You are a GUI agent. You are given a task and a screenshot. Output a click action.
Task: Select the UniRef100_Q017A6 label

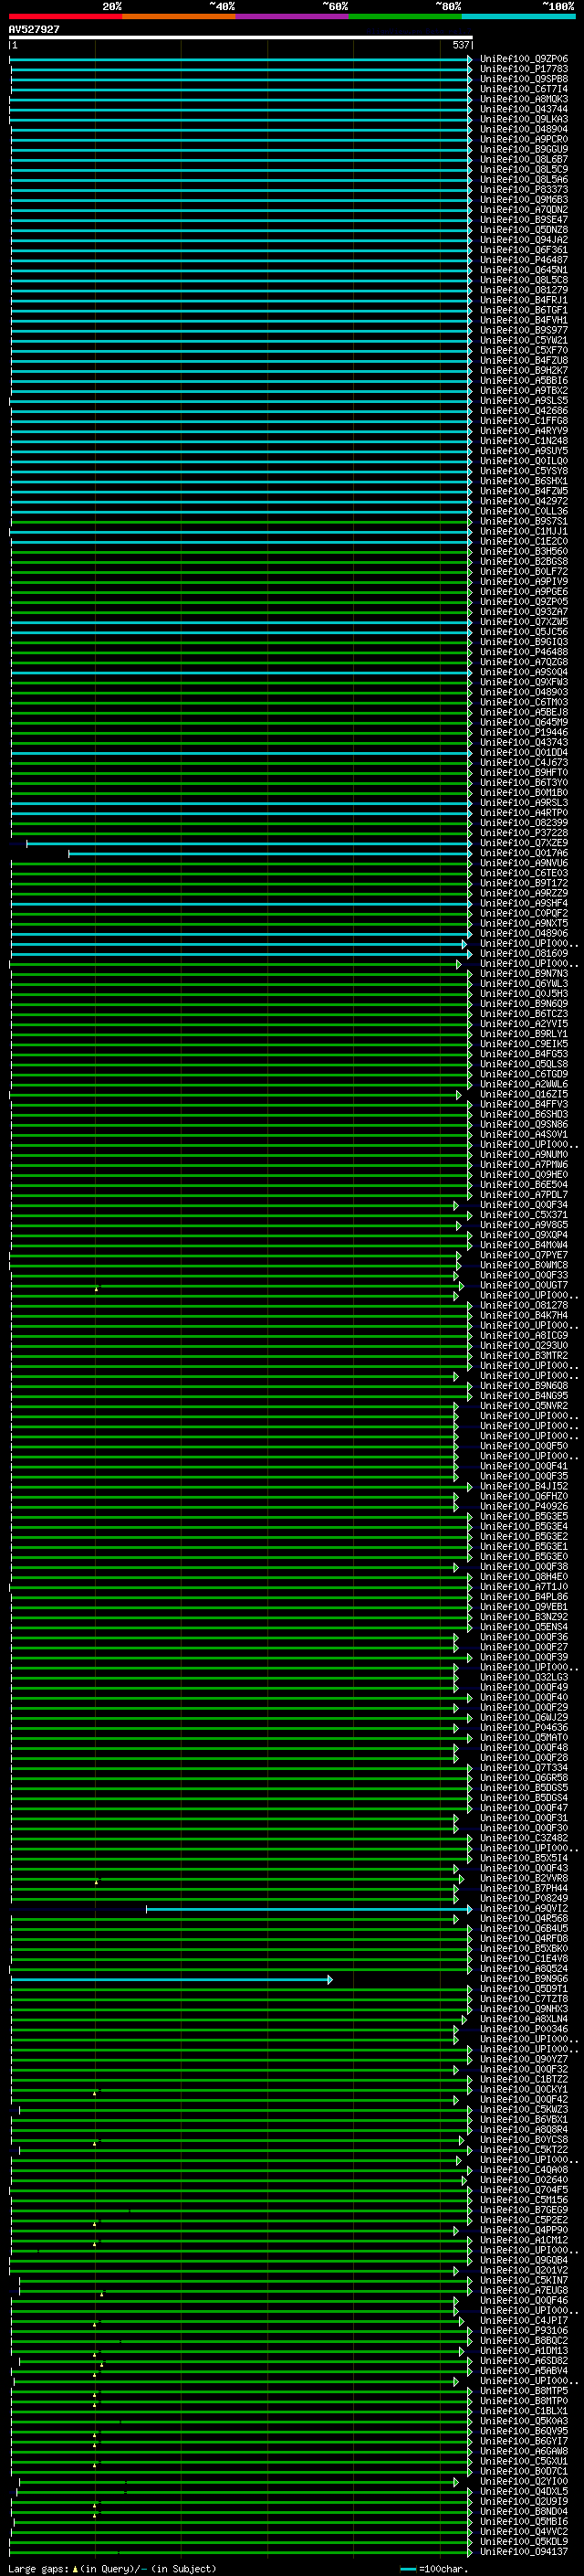click(524, 853)
